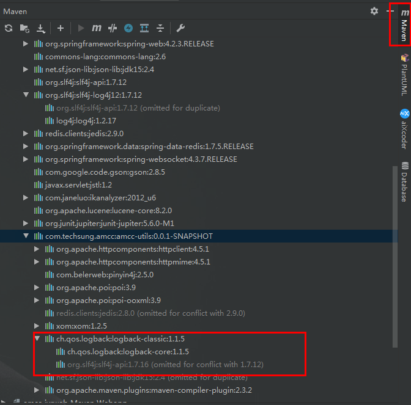The image size is (411, 405).
Task: Select commons-lang:commons-lang:2.6 dependency
Action: click(105, 57)
